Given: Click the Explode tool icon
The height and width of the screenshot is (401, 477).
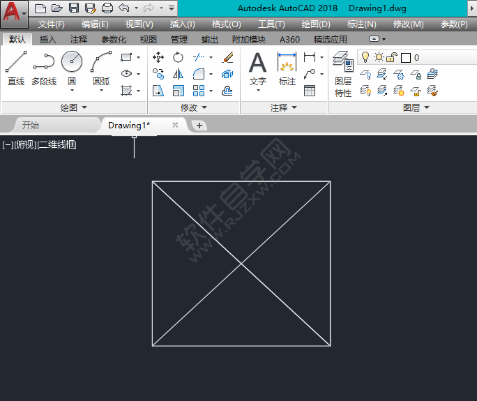Looking at the screenshot, I should (x=227, y=74).
